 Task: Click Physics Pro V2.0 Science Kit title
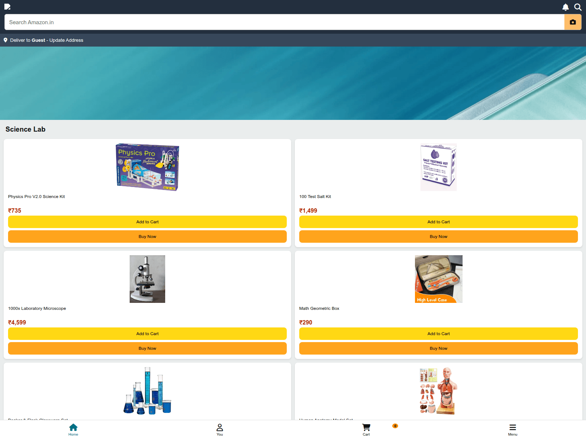(x=36, y=197)
